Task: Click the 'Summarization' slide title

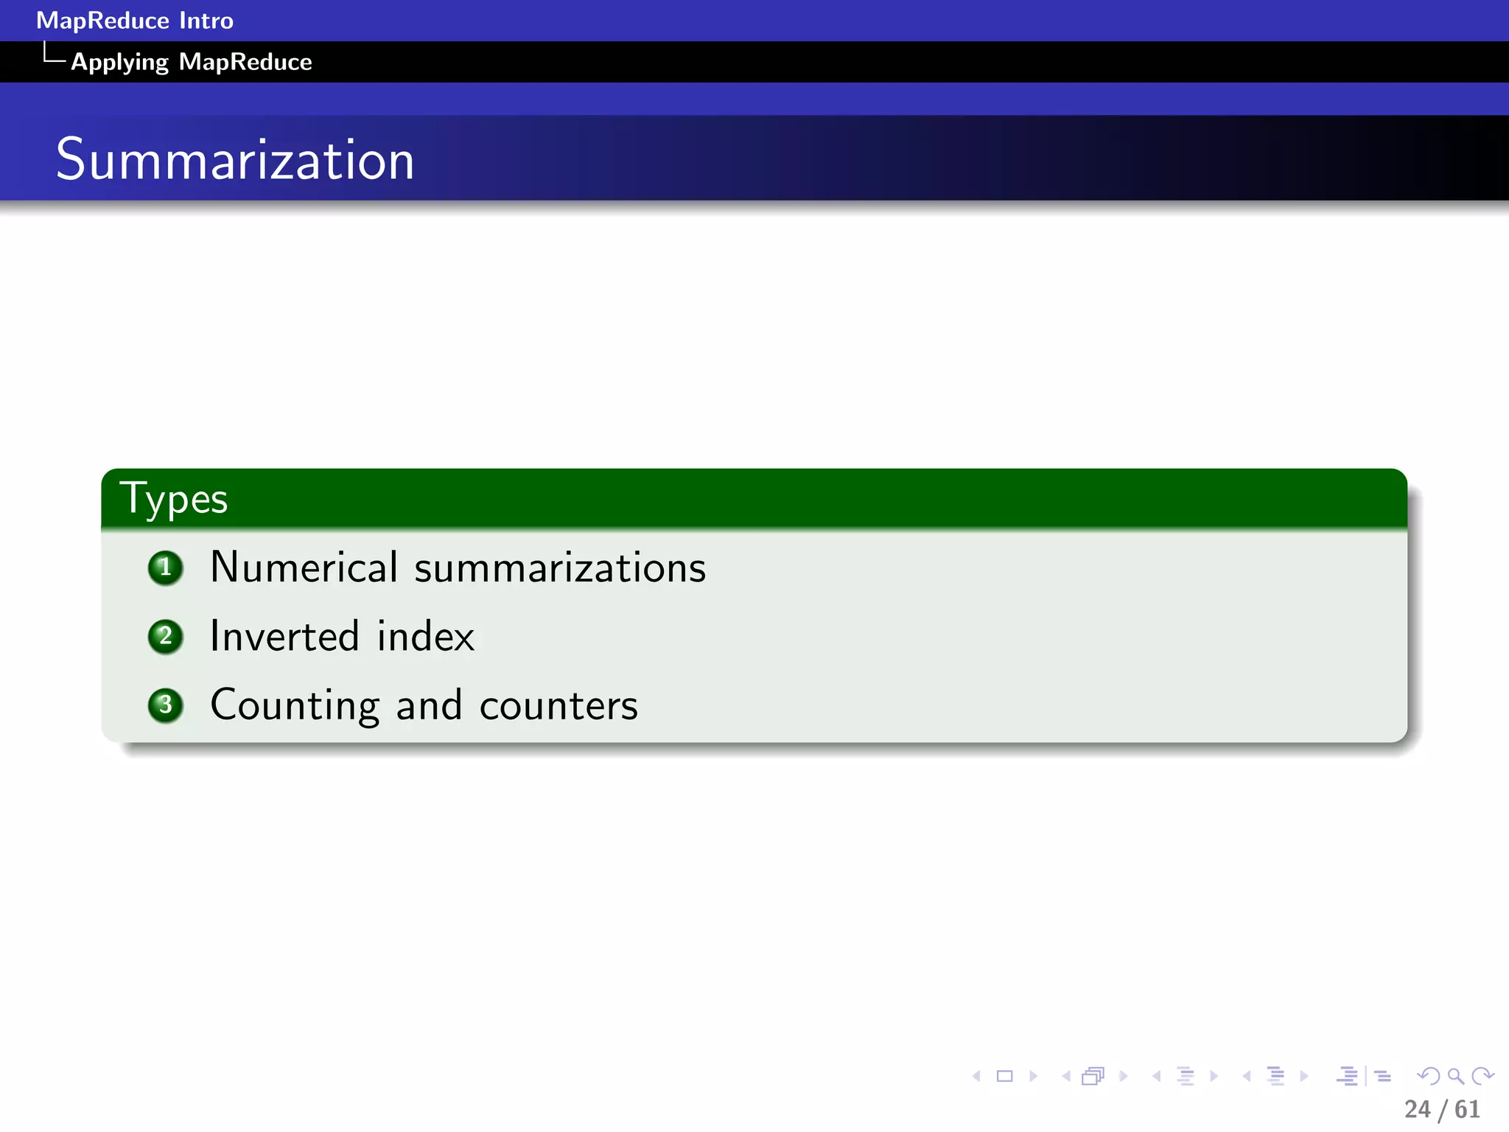Action: 235,159
